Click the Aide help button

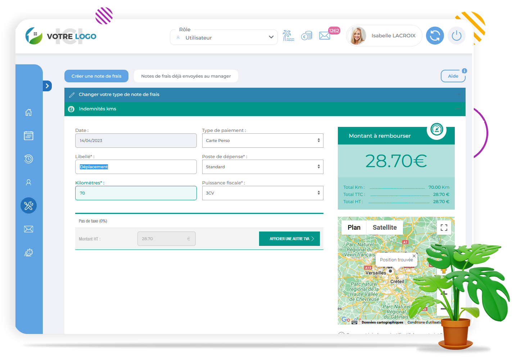point(453,76)
